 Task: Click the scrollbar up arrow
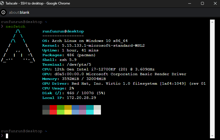[x=212, y=22]
